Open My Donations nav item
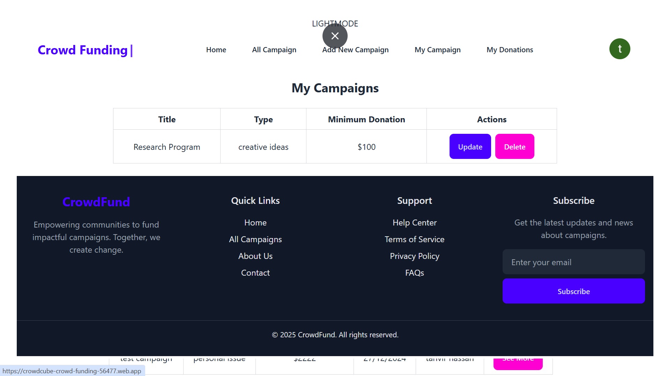This screenshot has width=668, height=376. [510, 50]
